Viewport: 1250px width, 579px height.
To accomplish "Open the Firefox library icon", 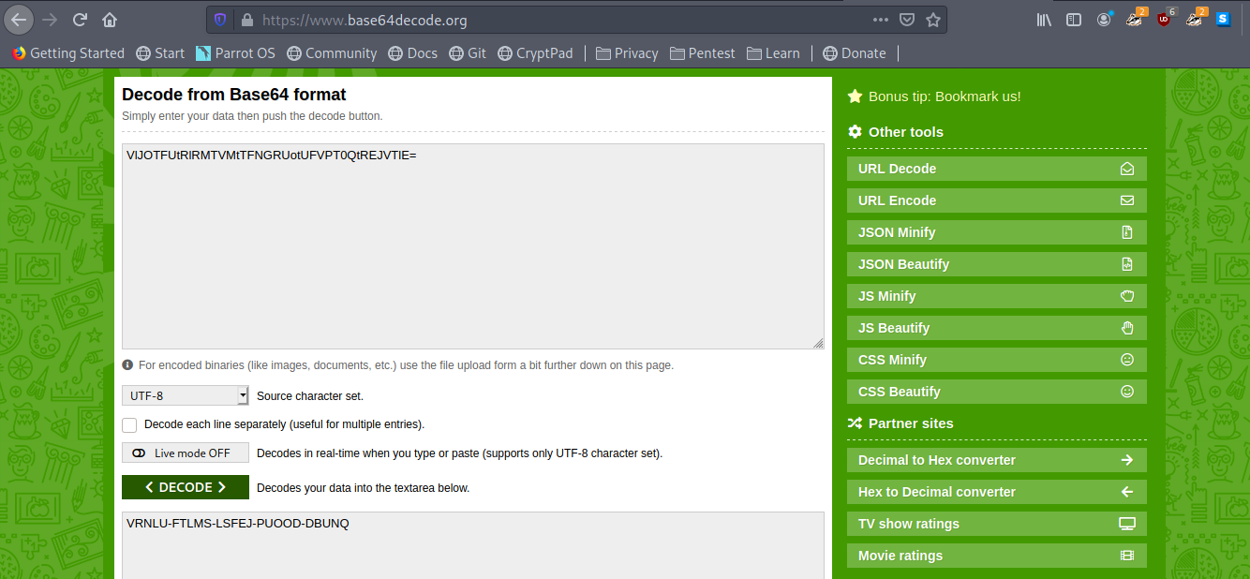I will (1044, 20).
